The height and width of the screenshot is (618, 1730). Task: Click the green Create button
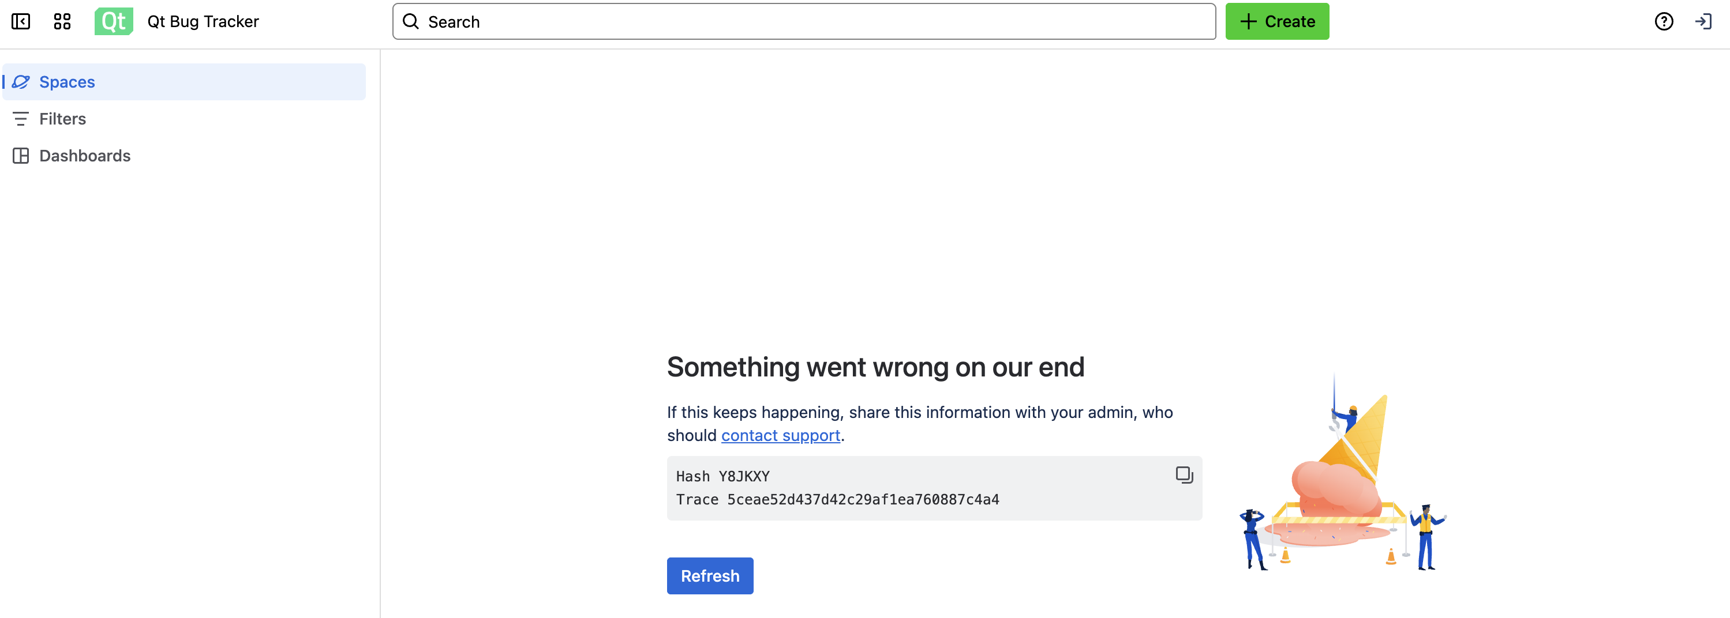1276,21
